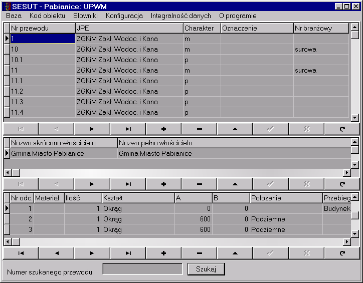Jump to last segment in bottom navigator
The height and width of the screenshot is (283, 363).
(128, 253)
